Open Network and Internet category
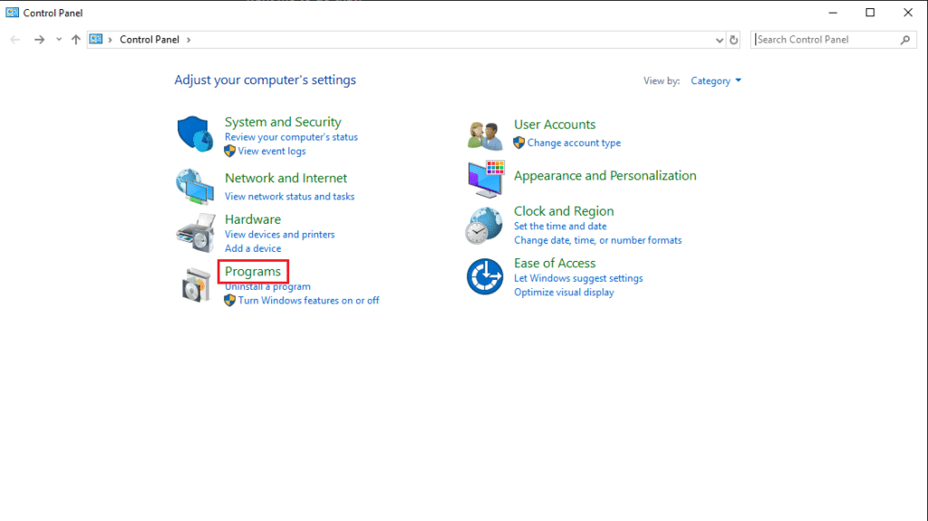Screen dimensions: 928x521 click(285, 178)
